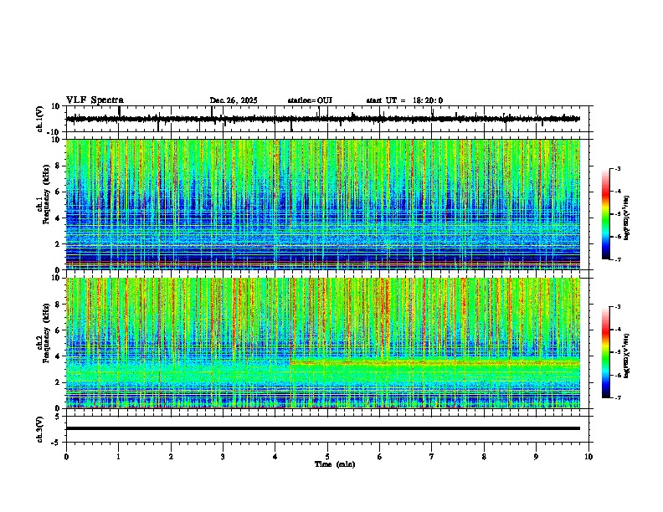Image resolution: width=663 pixels, height=512 pixels.
Task: Click the Time (min) axis label
Action: [335, 464]
